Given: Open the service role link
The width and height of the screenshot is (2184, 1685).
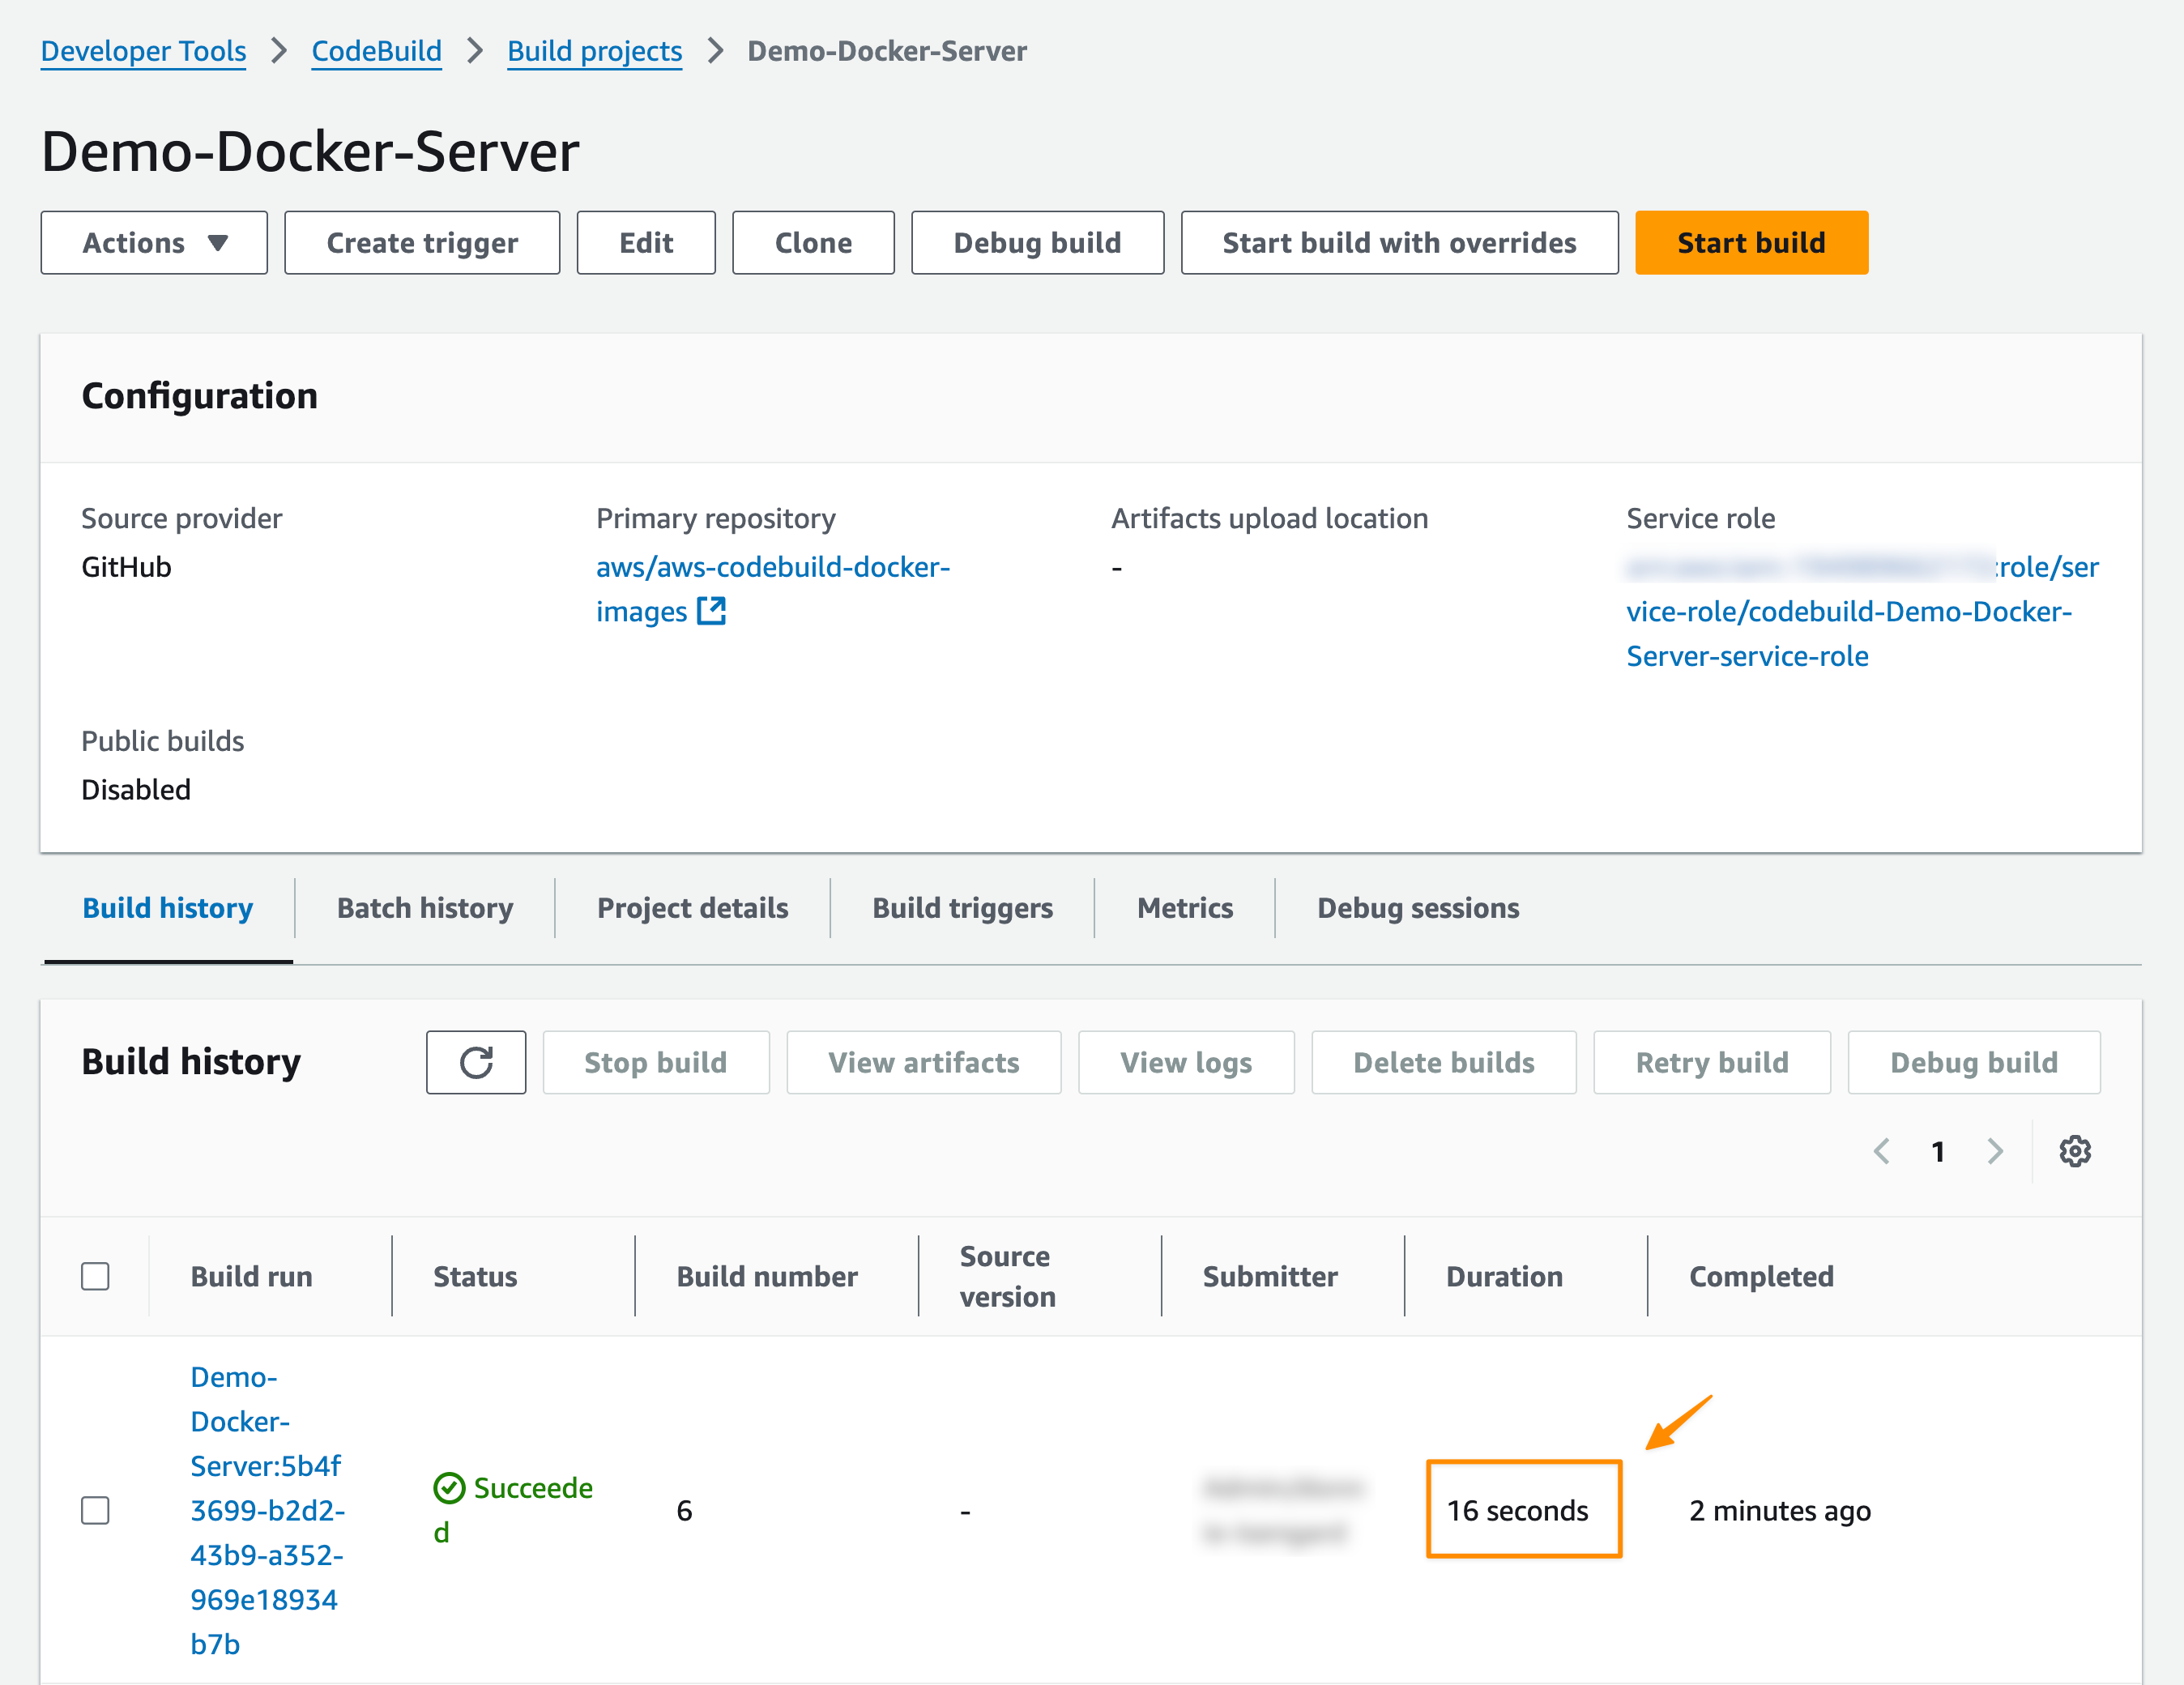Looking at the screenshot, I should [1848, 612].
